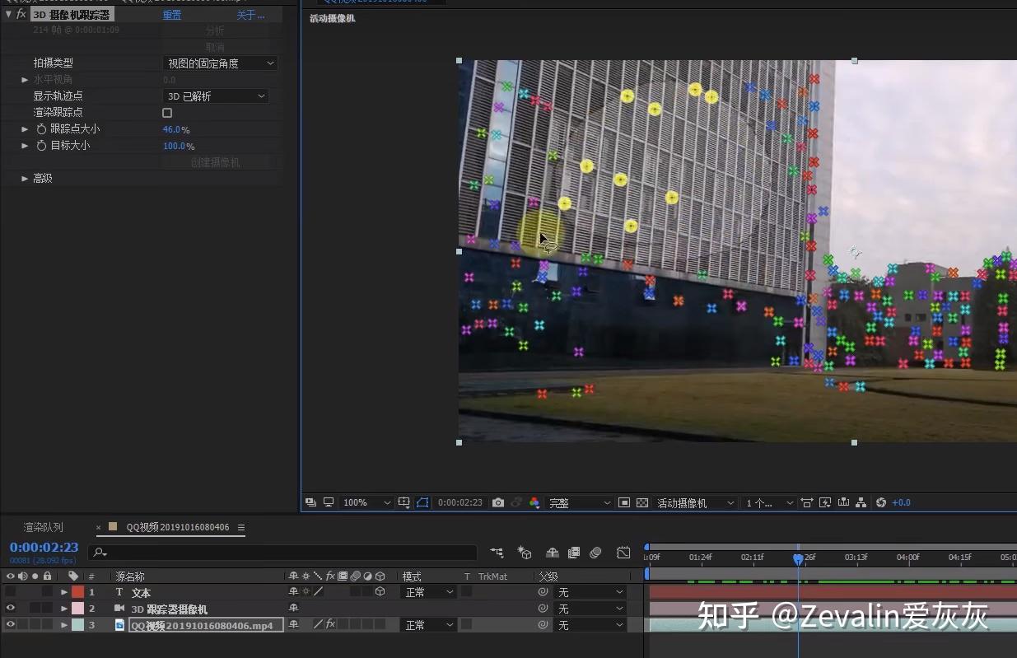
Task: Toggle the fx switch of 3D 摄像机跟踪器 effect
Action: click(x=21, y=15)
